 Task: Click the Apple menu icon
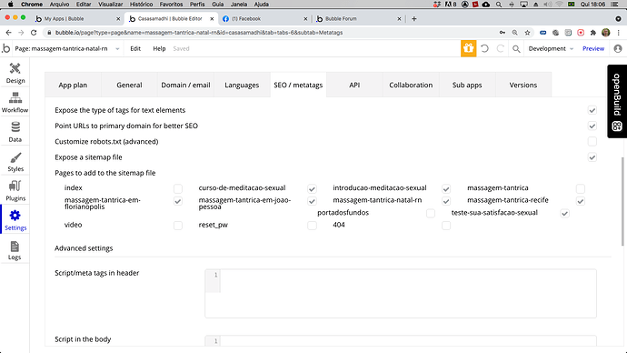(x=10, y=5)
